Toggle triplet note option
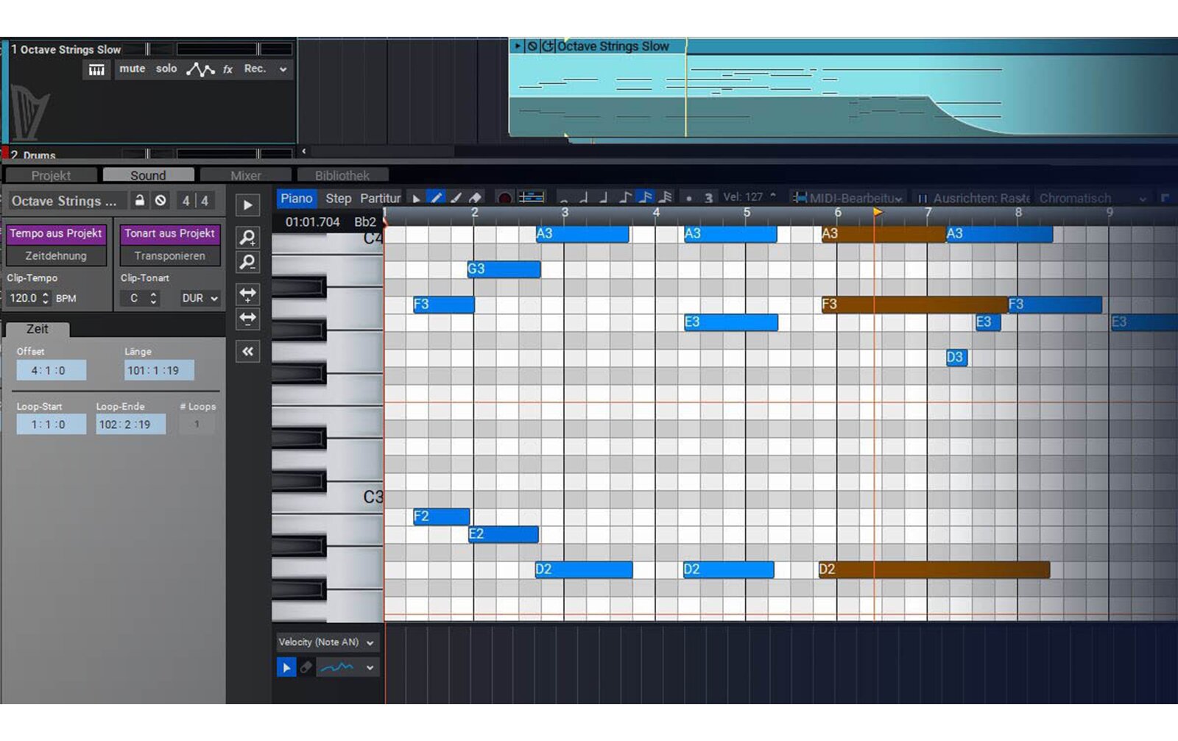Screen dimensions: 1178x741 [x=708, y=198]
